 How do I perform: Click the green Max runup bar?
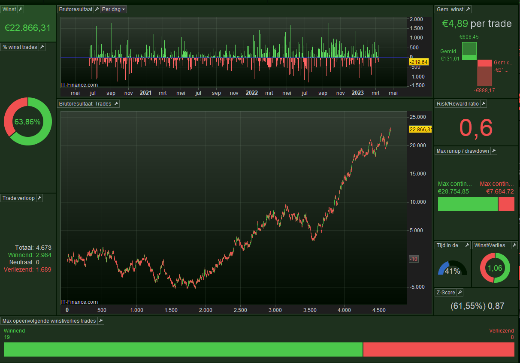[467, 204]
